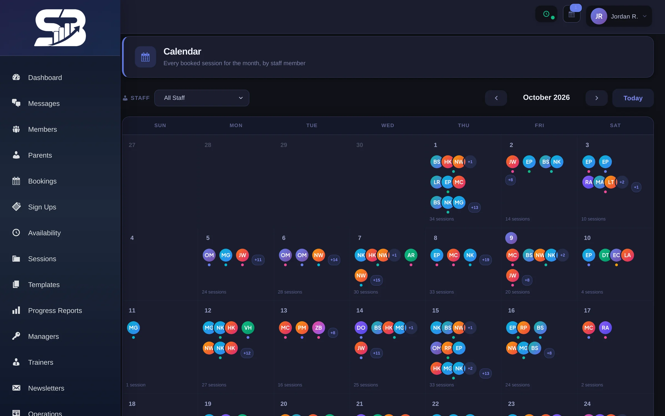Click the '34 sessions' count on October 1
This screenshot has height=416, width=665.
tap(442, 219)
